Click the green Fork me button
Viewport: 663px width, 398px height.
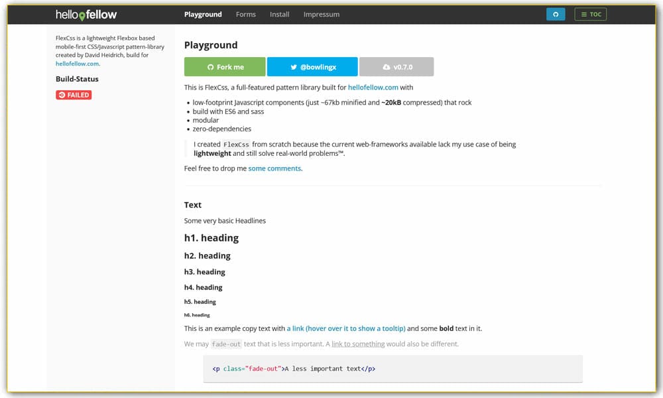coord(225,67)
